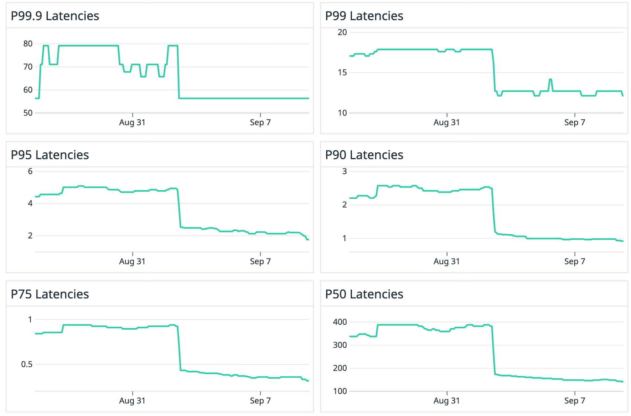Click the 80 y-axis label in P99.9 chart
The width and height of the screenshot is (631, 416).
(x=28, y=44)
